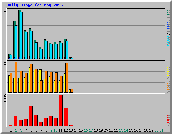Image resolution: width=172 pixels, height=134 pixels.
Task: Click day 3 on the x-axis
Action: tap(21, 130)
